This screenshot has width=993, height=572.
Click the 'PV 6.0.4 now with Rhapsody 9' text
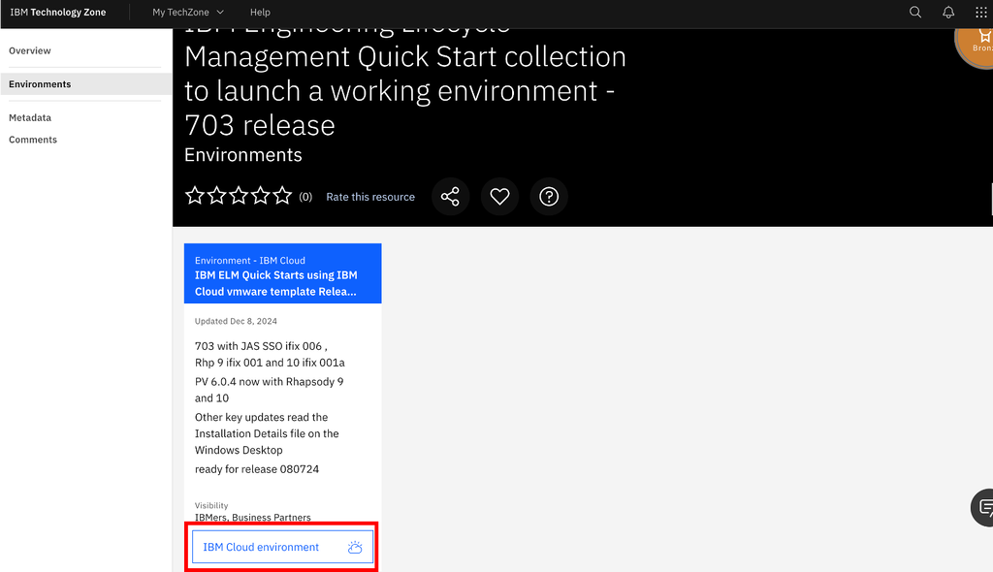270,382
